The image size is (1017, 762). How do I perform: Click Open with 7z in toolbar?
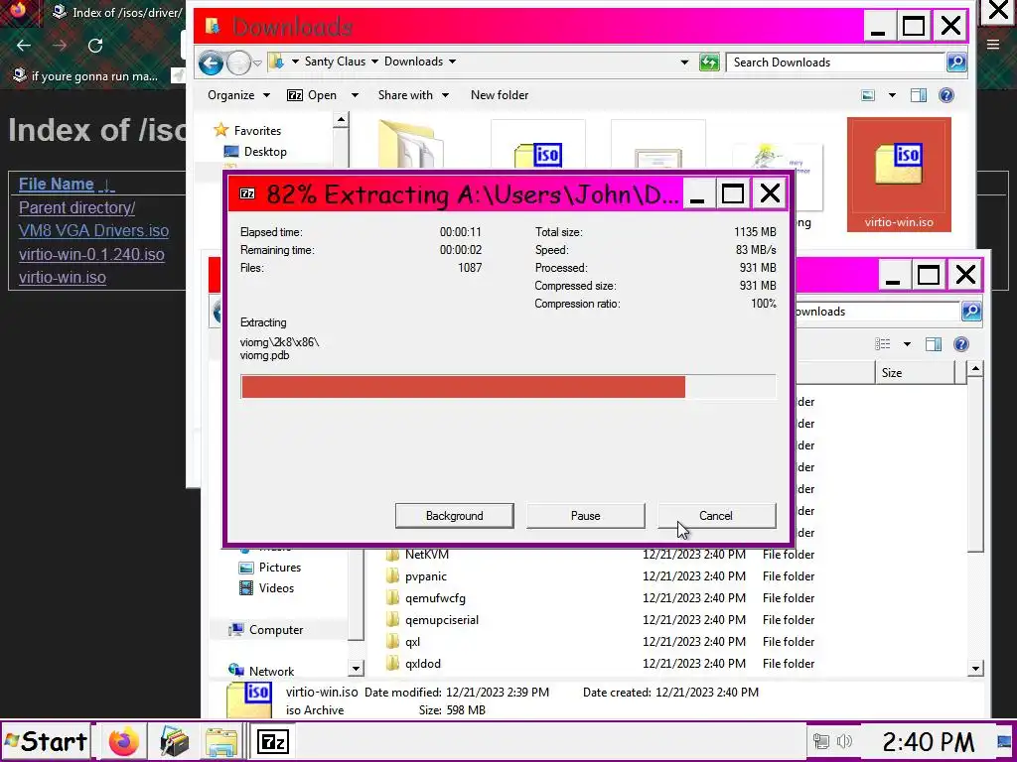(312, 95)
